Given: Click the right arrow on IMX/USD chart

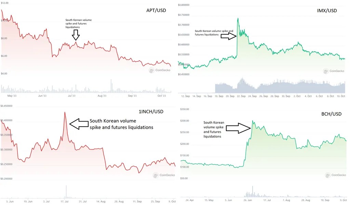Looking at the screenshot, I should [228, 36].
